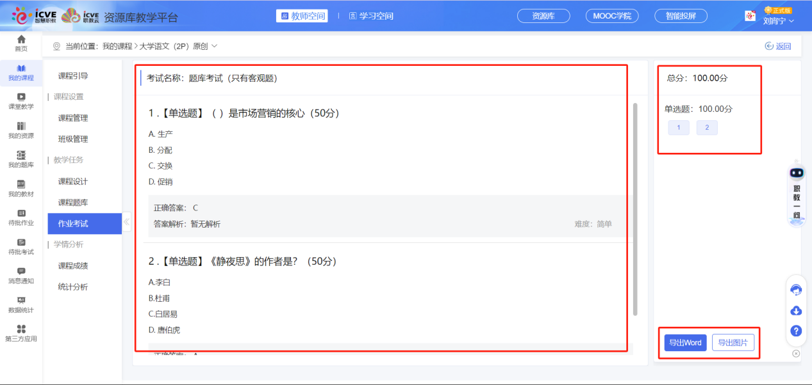The image size is (812, 385).
Task: Expand the 大学语文 (2P) breadcrumb dropdown
Action: click(x=215, y=45)
